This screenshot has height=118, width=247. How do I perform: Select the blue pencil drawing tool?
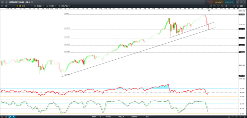coord(10,117)
